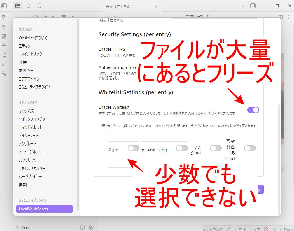Image resolution: width=294 pixels, height=231 pixels.
Task: Open the bookmarks icon in sidebar header
Action: 39,6
